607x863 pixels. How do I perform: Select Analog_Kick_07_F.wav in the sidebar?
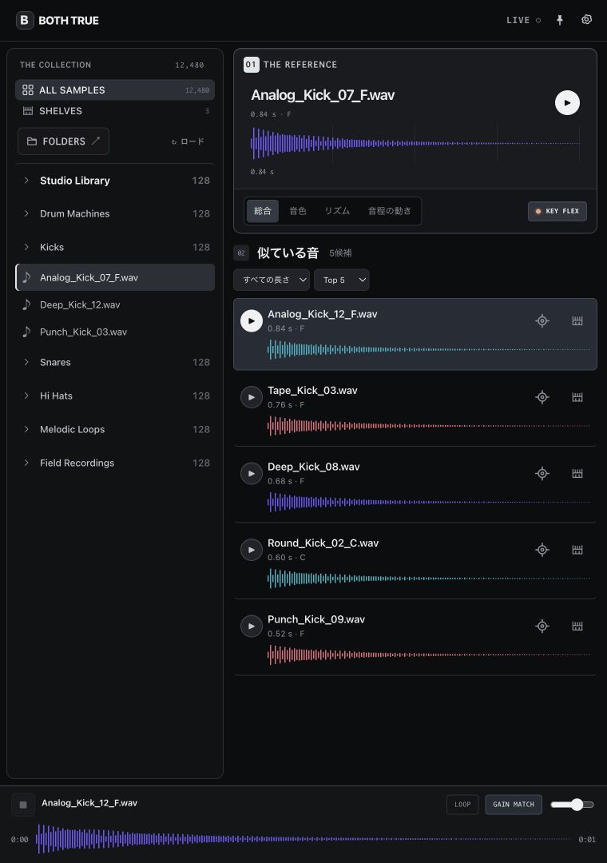(115, 277)
